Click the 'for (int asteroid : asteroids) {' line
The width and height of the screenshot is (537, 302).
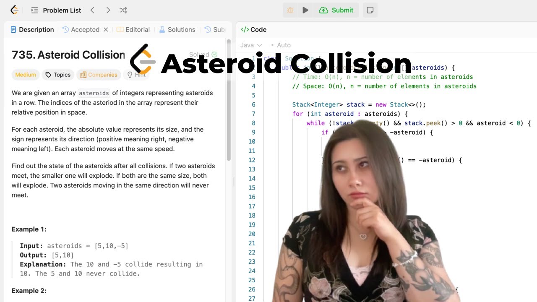tap(350, 114)
